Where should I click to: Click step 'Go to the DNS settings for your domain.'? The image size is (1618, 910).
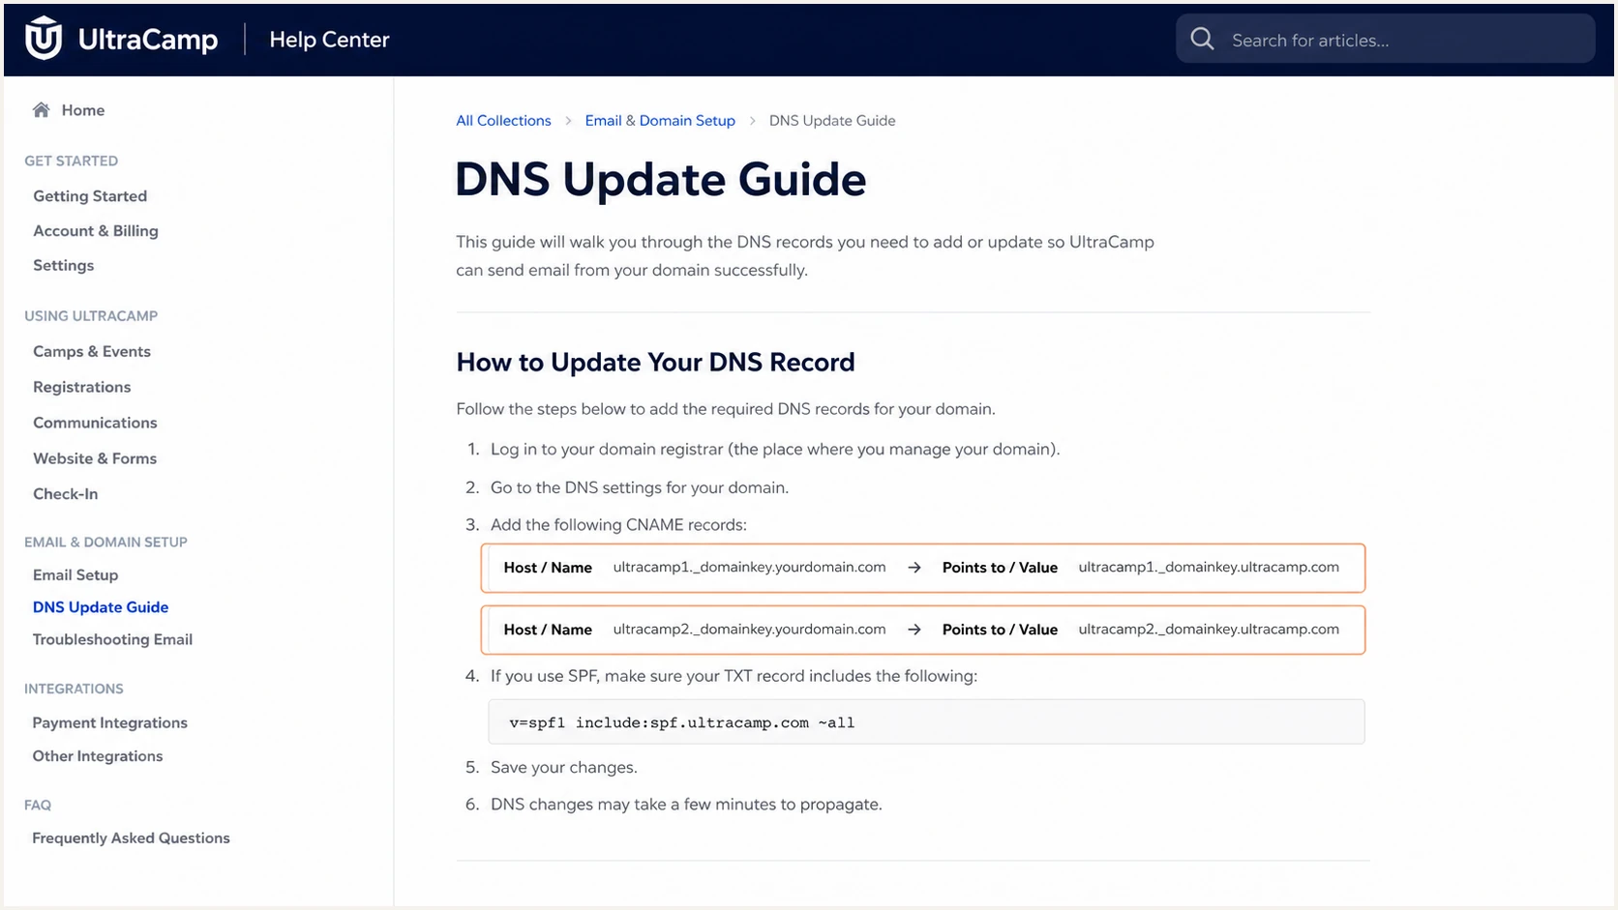click(640, 487)
